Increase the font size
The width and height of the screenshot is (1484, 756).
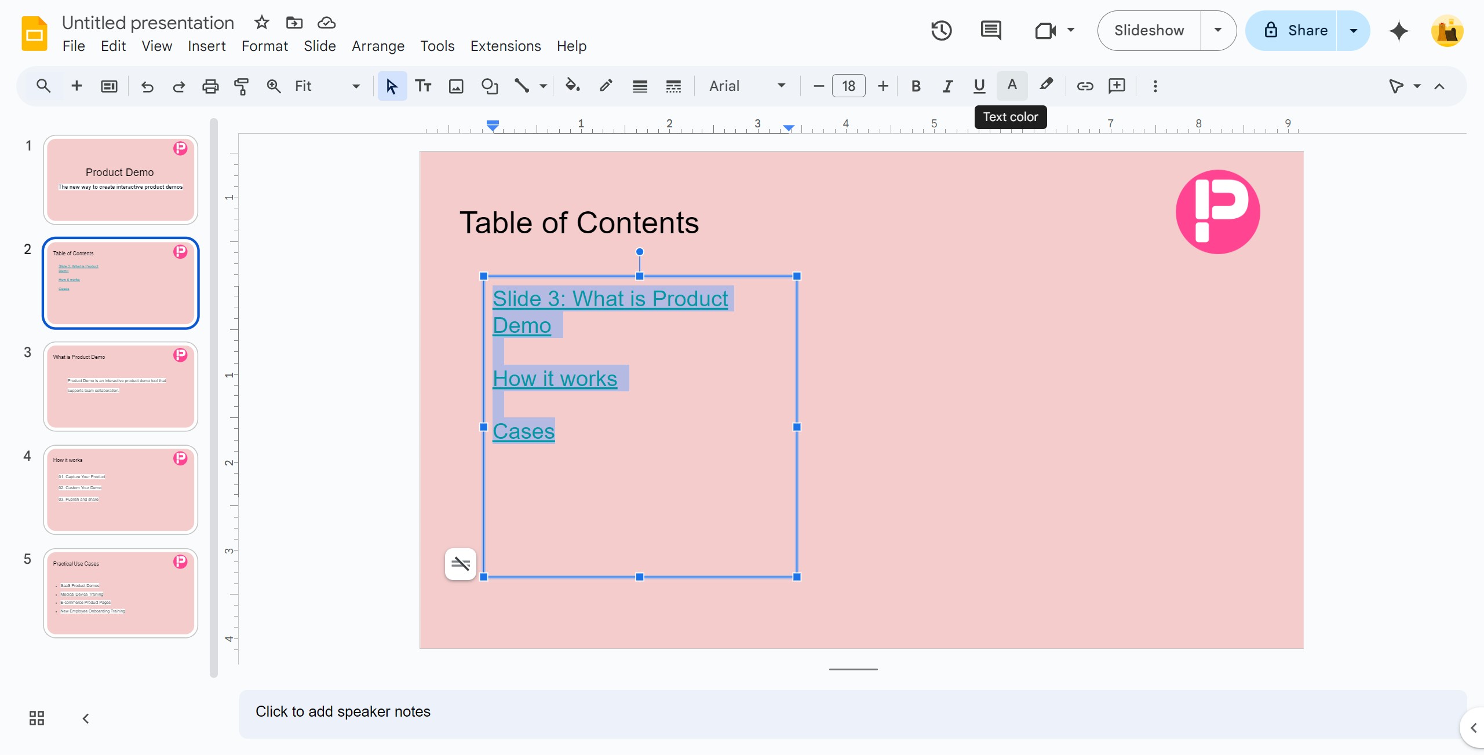[883, 86]
